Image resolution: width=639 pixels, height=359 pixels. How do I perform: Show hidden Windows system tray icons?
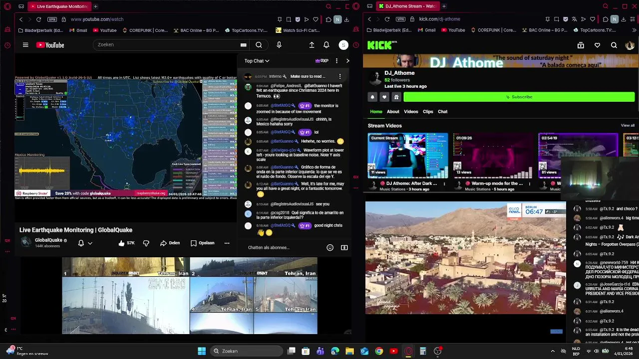[553, 351]
